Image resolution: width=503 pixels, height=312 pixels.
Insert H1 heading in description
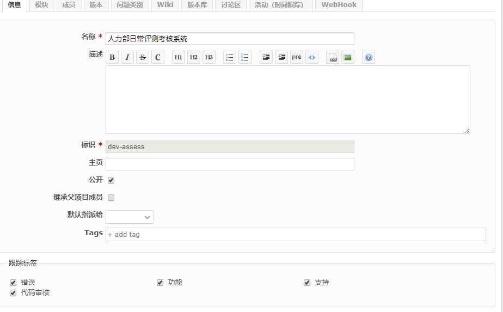pos(179,57)
